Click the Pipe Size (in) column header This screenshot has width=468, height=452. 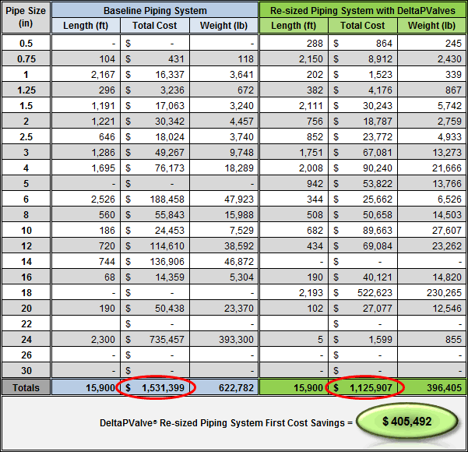click(x=26, y=17)
